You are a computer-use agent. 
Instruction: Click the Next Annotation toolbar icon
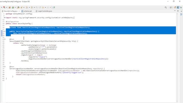27,7
